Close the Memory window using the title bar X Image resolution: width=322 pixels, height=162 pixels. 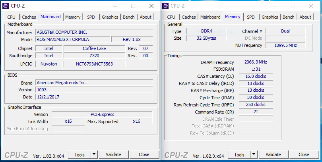311,6
